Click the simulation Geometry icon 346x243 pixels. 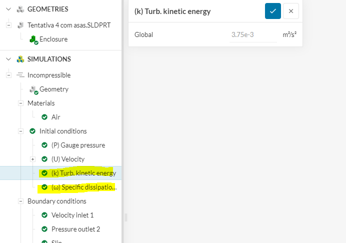(x=33, y=89)
